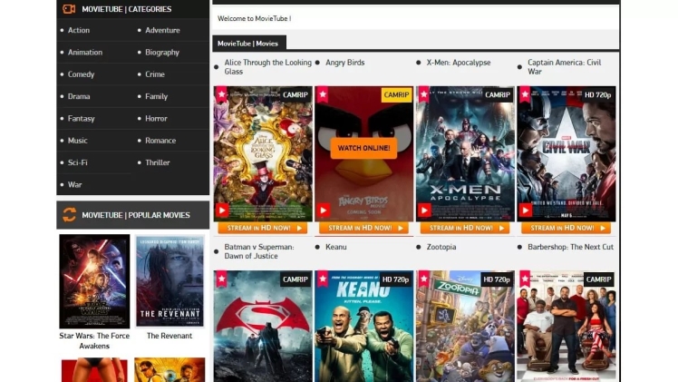
Task: Open the Crime category
Action: pos(155,74)
